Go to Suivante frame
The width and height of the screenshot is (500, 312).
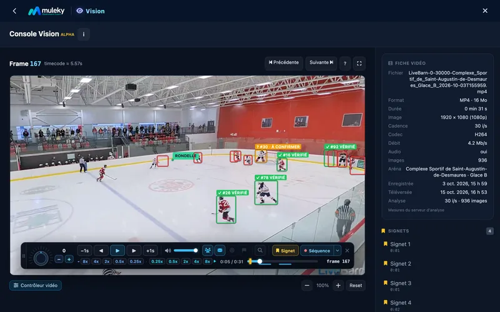(321, 63)
